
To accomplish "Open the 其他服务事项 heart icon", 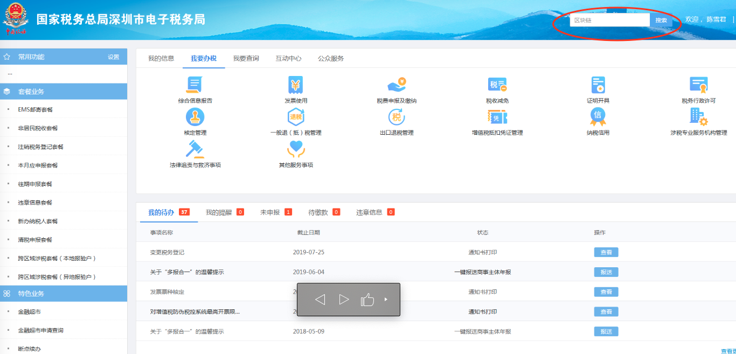I will 295,149.
